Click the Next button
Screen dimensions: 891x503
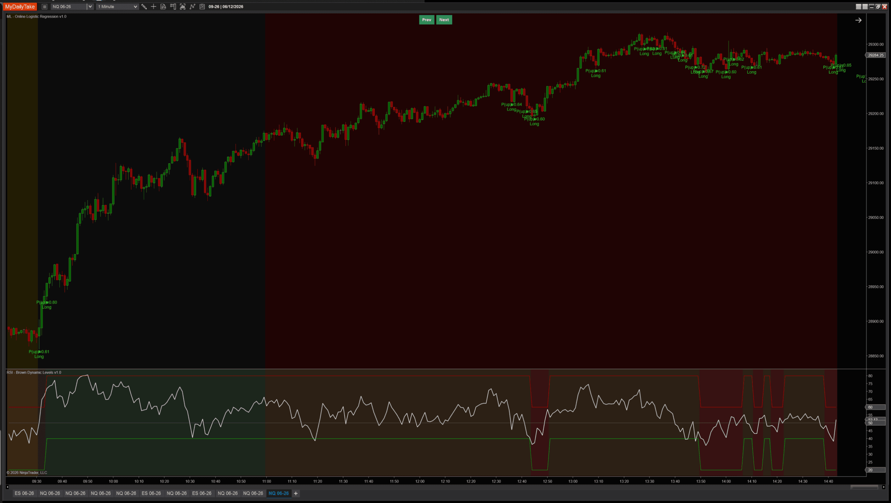click(444, 20)
